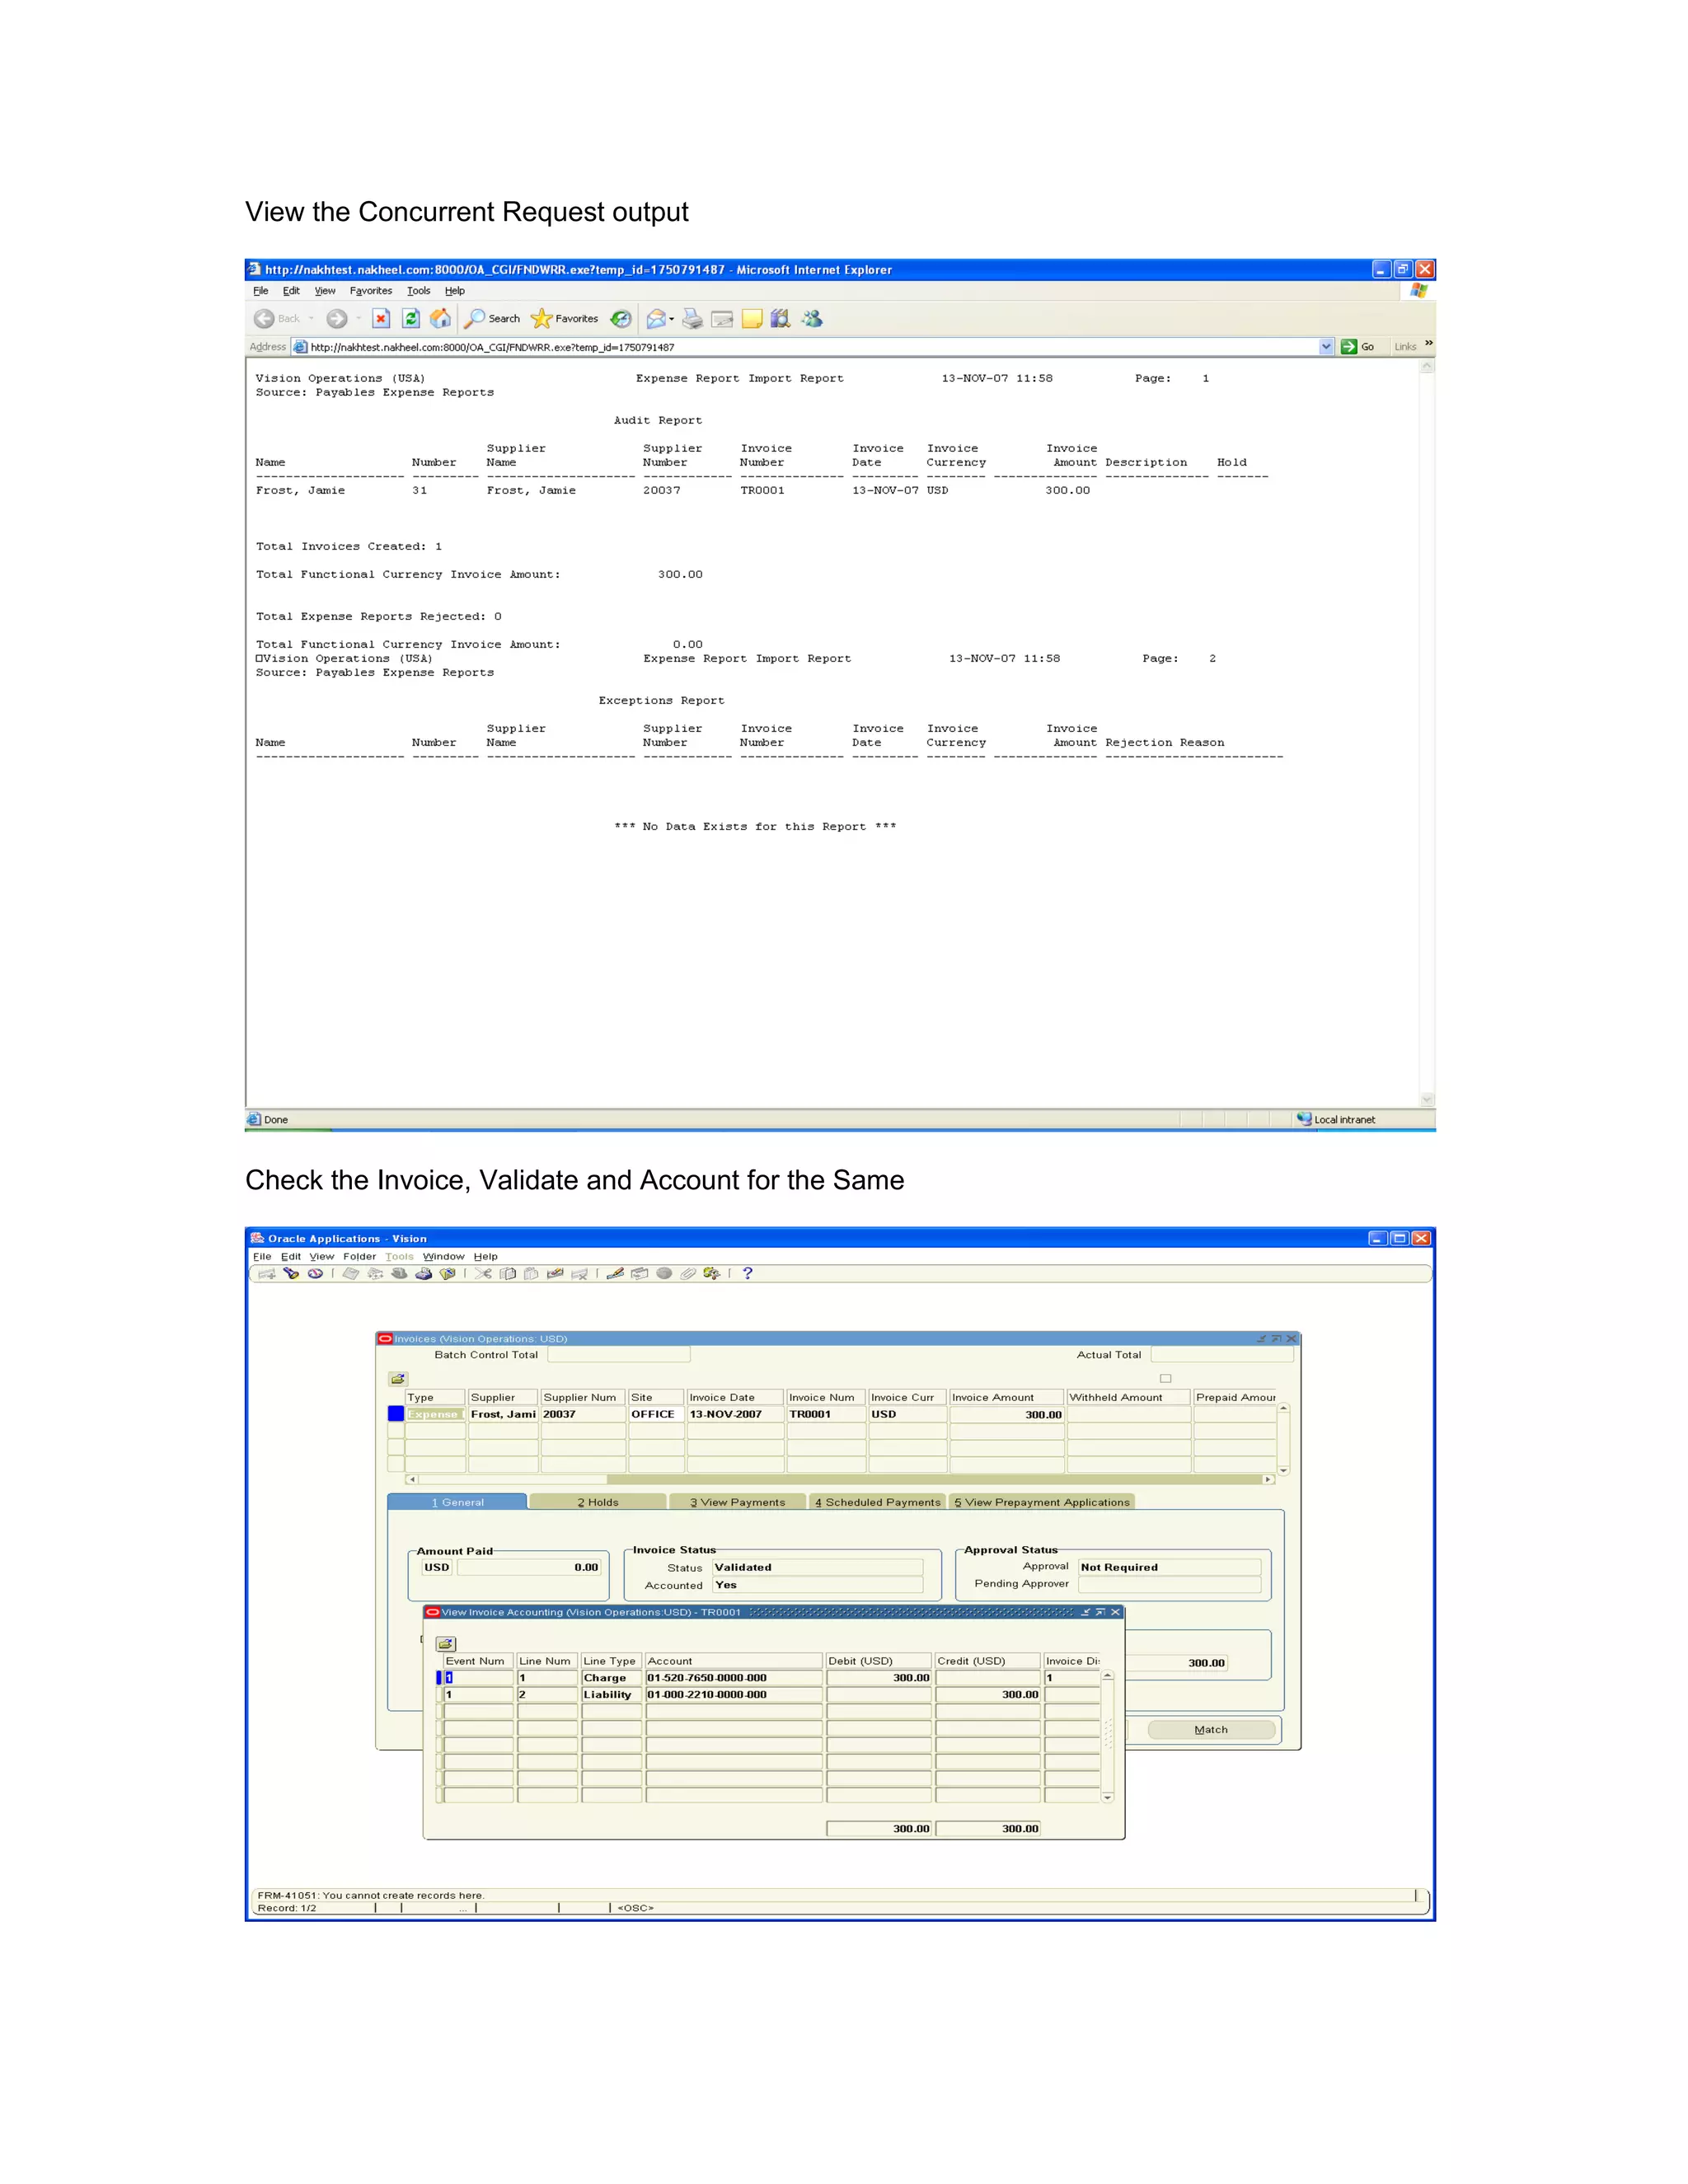Open the IE Search magnifier button
Viewport: 1688px width, 2184px height.
[x=493, y=318]
